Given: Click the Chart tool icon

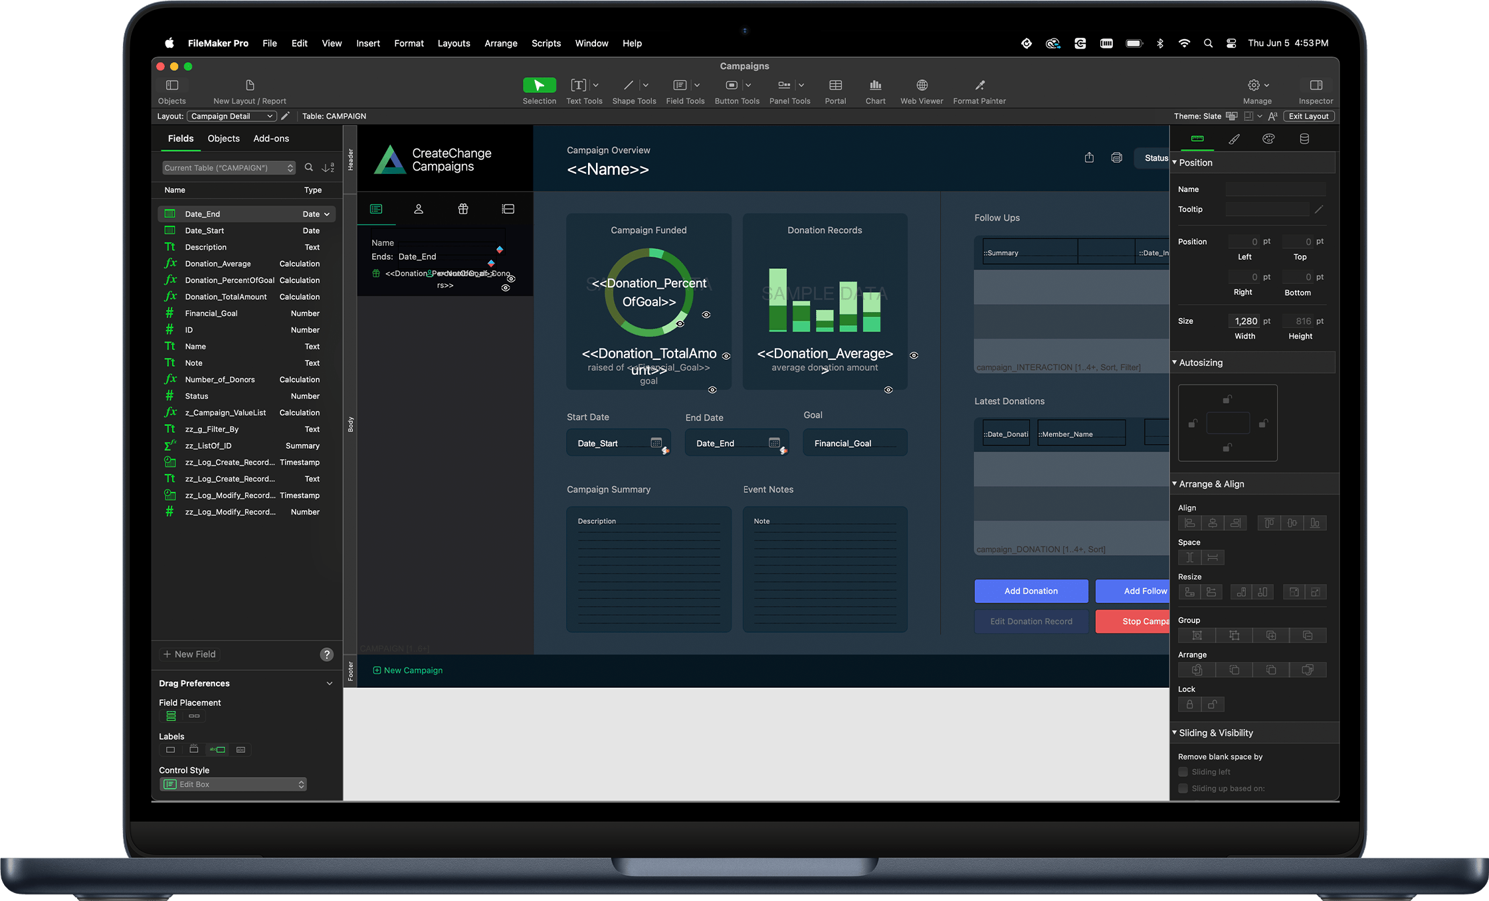Looking at the screenshot, I should (x=875, y=86).
